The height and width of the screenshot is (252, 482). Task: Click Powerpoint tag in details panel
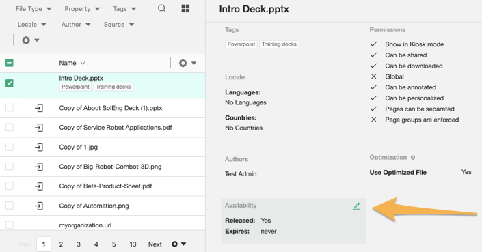[241, 44]
